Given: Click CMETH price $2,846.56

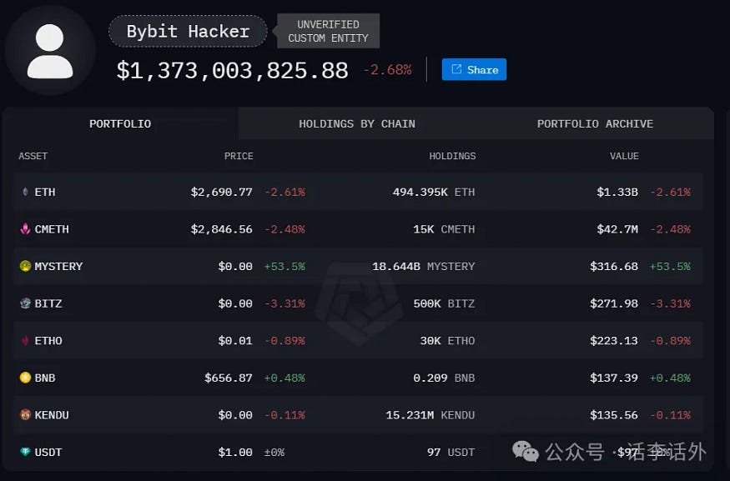Looking at the screenshot, I should (x=222, y=229).
